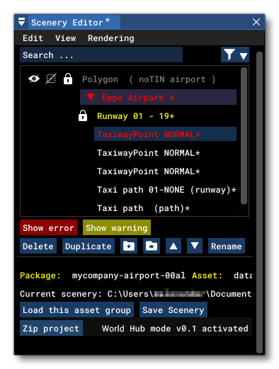The image size is (279, 369).
Task: Open the Rendering menu
Action: [x=111, y=38]
